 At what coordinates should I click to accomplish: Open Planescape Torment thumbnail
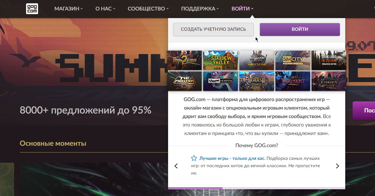click(x=293, y=81)
